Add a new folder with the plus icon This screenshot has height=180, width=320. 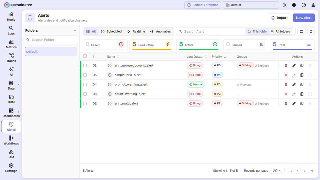(x=75, y=30)
